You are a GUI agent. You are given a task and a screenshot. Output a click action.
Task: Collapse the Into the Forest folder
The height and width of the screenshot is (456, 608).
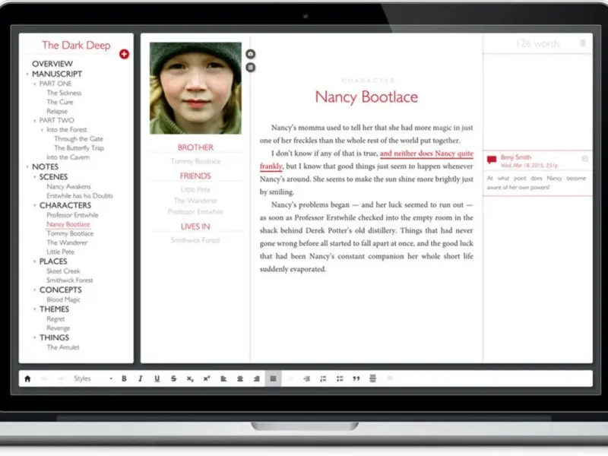tap(42, 130)
